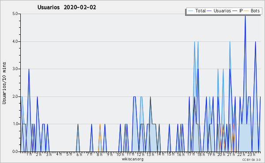Click the wikiscan.org text below chart
The width and height of the screenshot is (265, 163).
click(x=132, y=159)
